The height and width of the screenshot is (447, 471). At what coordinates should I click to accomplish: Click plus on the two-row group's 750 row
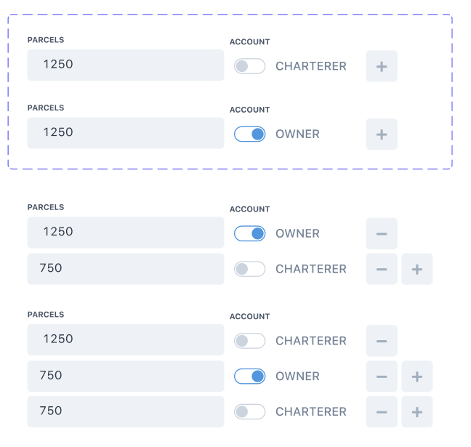point(417,269)
